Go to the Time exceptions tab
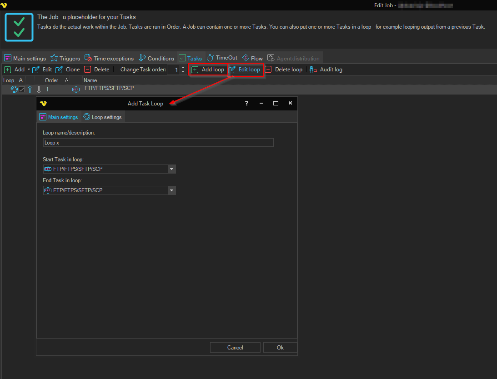The width and height of the screenshot is (497, 379). pyautogui.click(x=109, y=58)
